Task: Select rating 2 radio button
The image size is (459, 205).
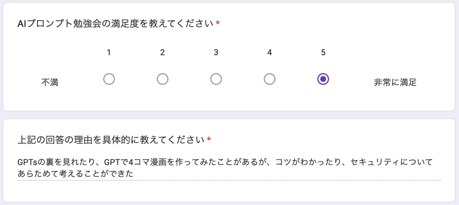Action: pos(162,79)
